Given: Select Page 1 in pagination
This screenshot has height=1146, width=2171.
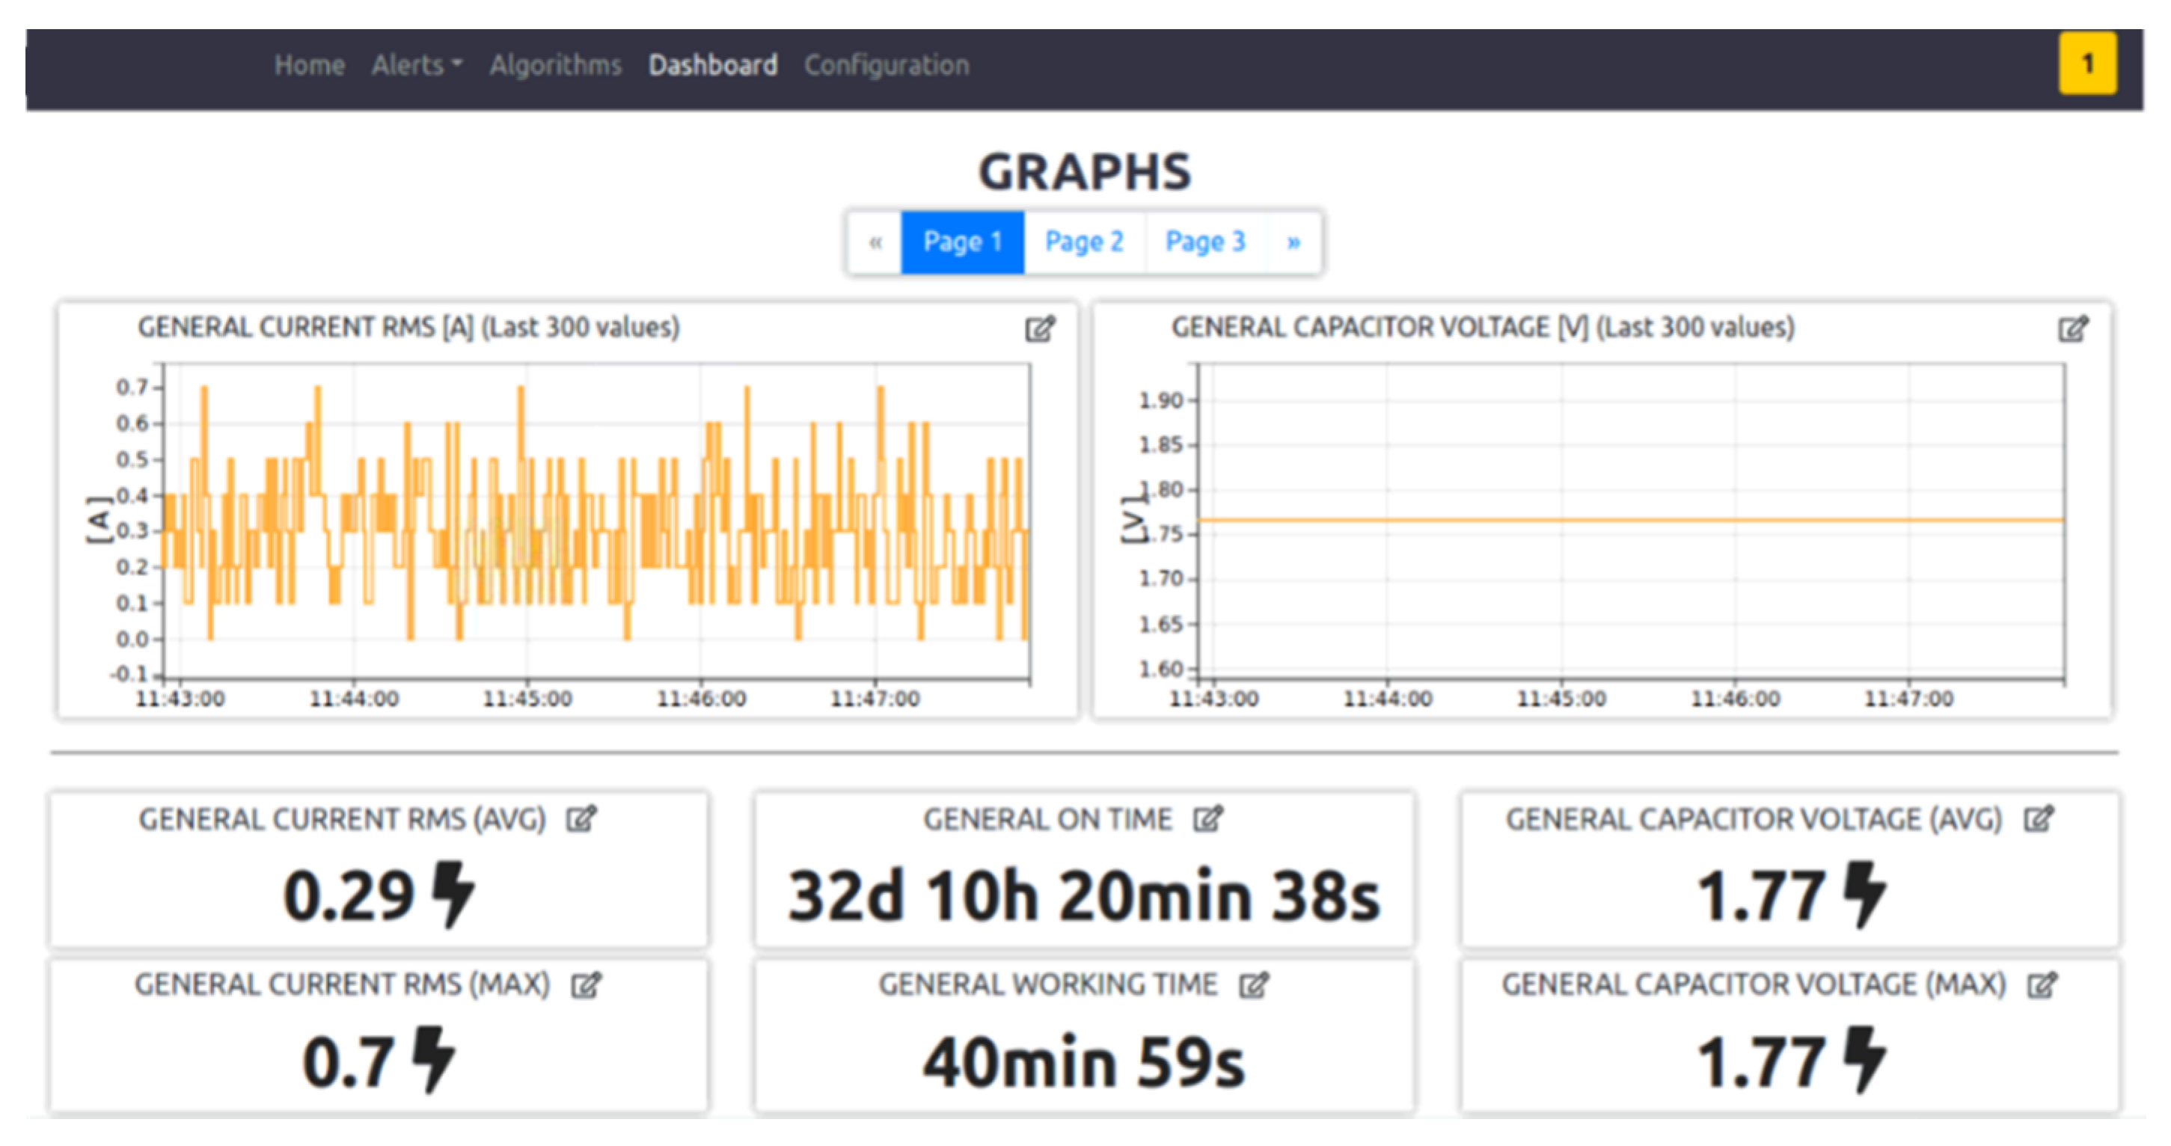Looking at the screenshot, I should point(963,242).
